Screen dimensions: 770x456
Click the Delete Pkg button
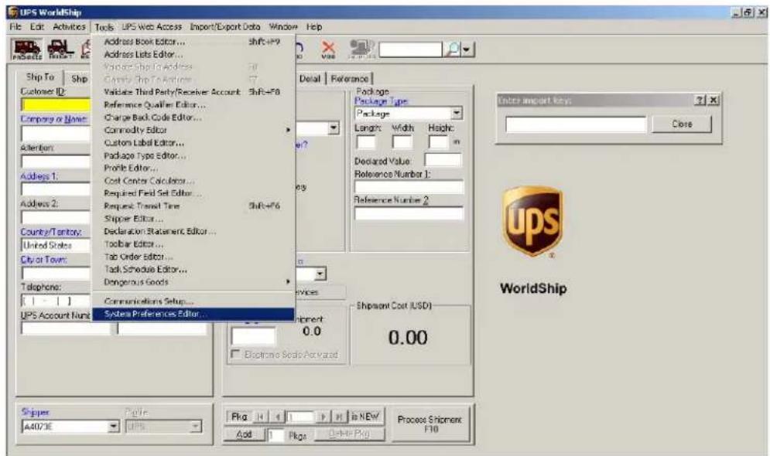pos(349,434)
